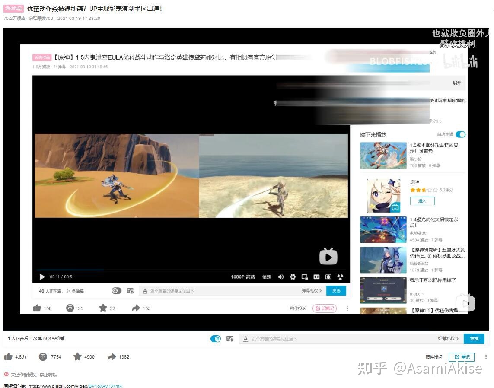Click the share arrow showing 155
This screenshot has width=494, height=388.
[136, 308]
